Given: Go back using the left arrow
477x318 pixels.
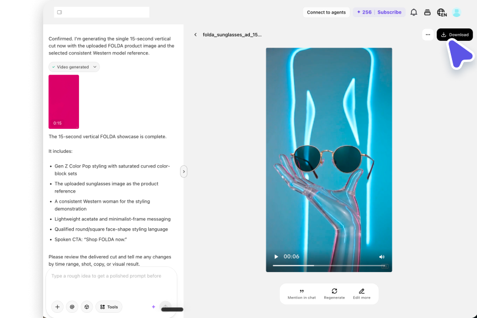Looking at the screenshot, I should 195,35.
